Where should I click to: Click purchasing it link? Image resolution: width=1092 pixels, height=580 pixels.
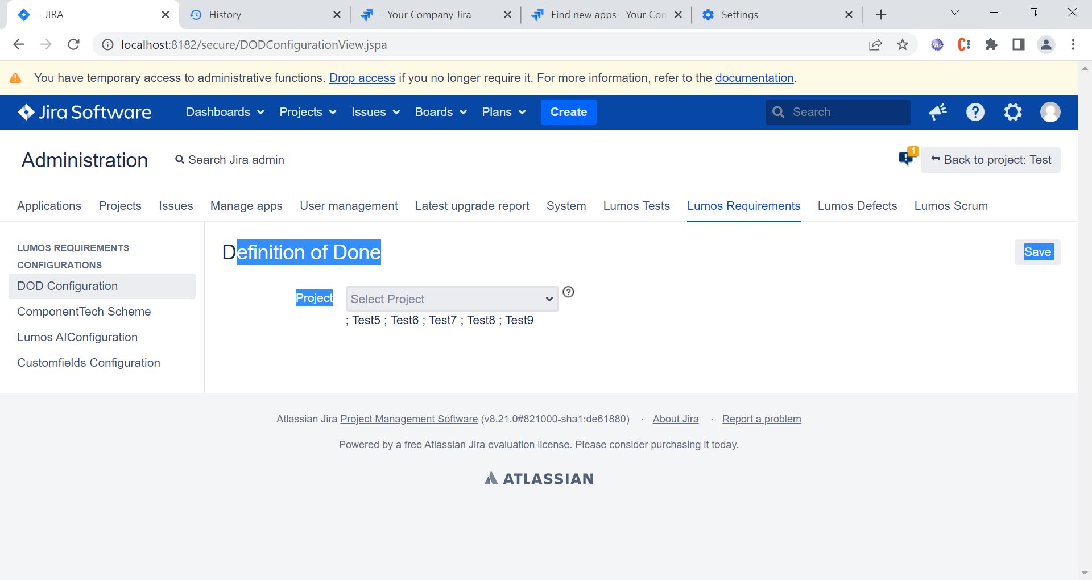(680, 445)
